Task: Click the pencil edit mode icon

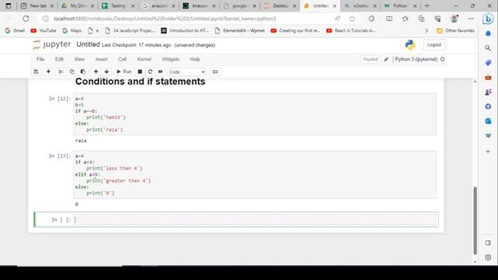Action: tap(386, 59)
